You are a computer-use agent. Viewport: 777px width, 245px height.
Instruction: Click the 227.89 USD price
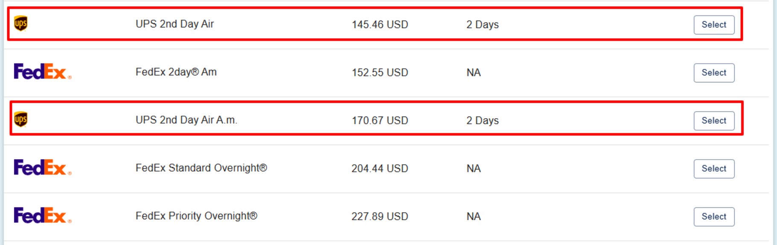(x=379, y=217)
